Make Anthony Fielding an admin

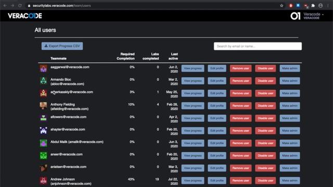(x=290, y=105)
